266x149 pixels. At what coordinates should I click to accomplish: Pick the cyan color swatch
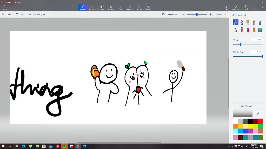pyautogui.click(x=235, y=131)
